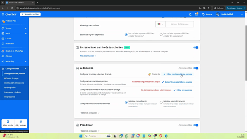Click Editar configuración de entrega link
Viewport: 247px width, 139px height.
(179, 74)
